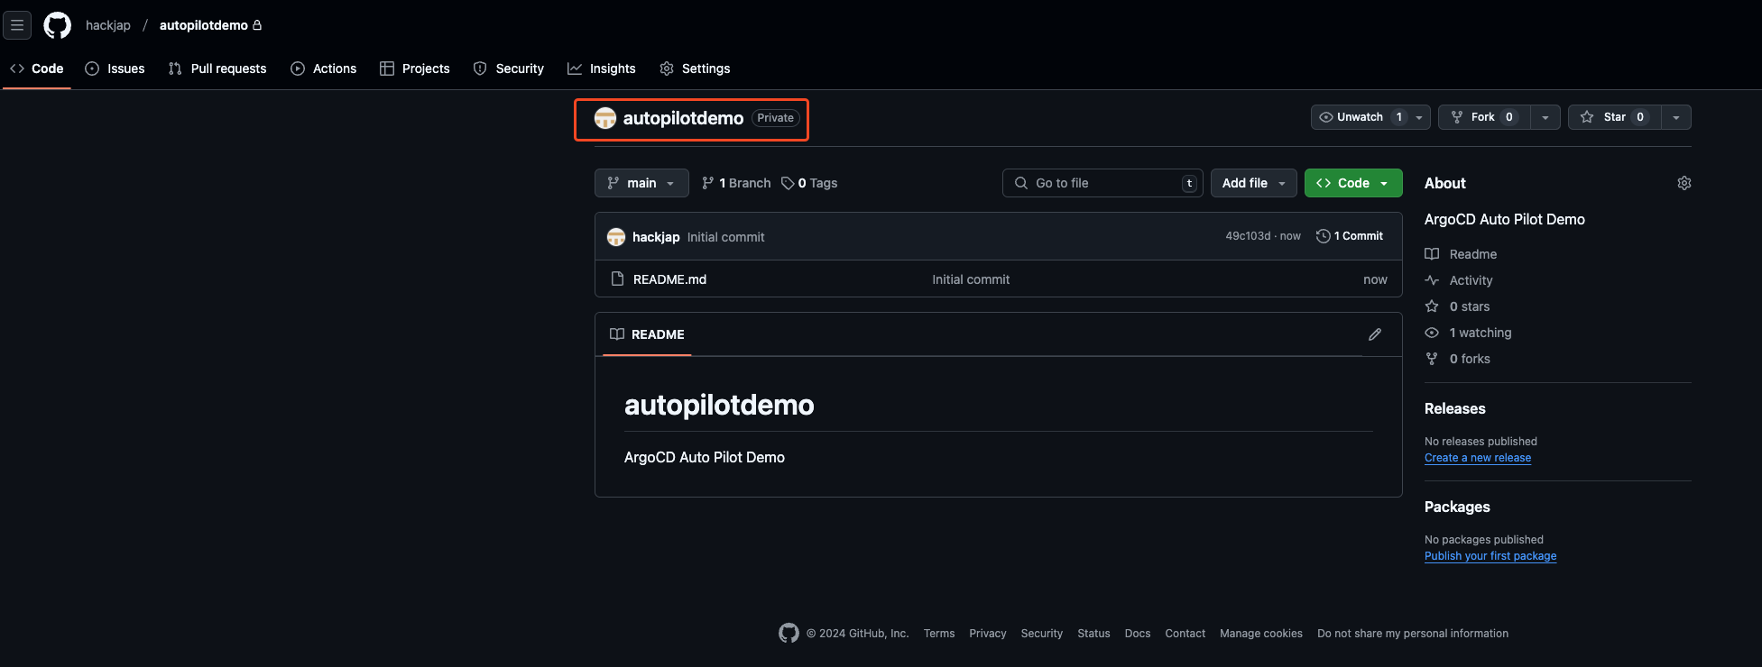Star the repository
The width and height of the screenshot is (1762, 667).
1614,117
